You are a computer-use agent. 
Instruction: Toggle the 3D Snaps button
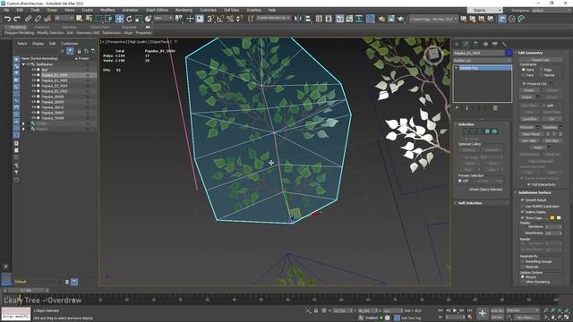(210, 19)
